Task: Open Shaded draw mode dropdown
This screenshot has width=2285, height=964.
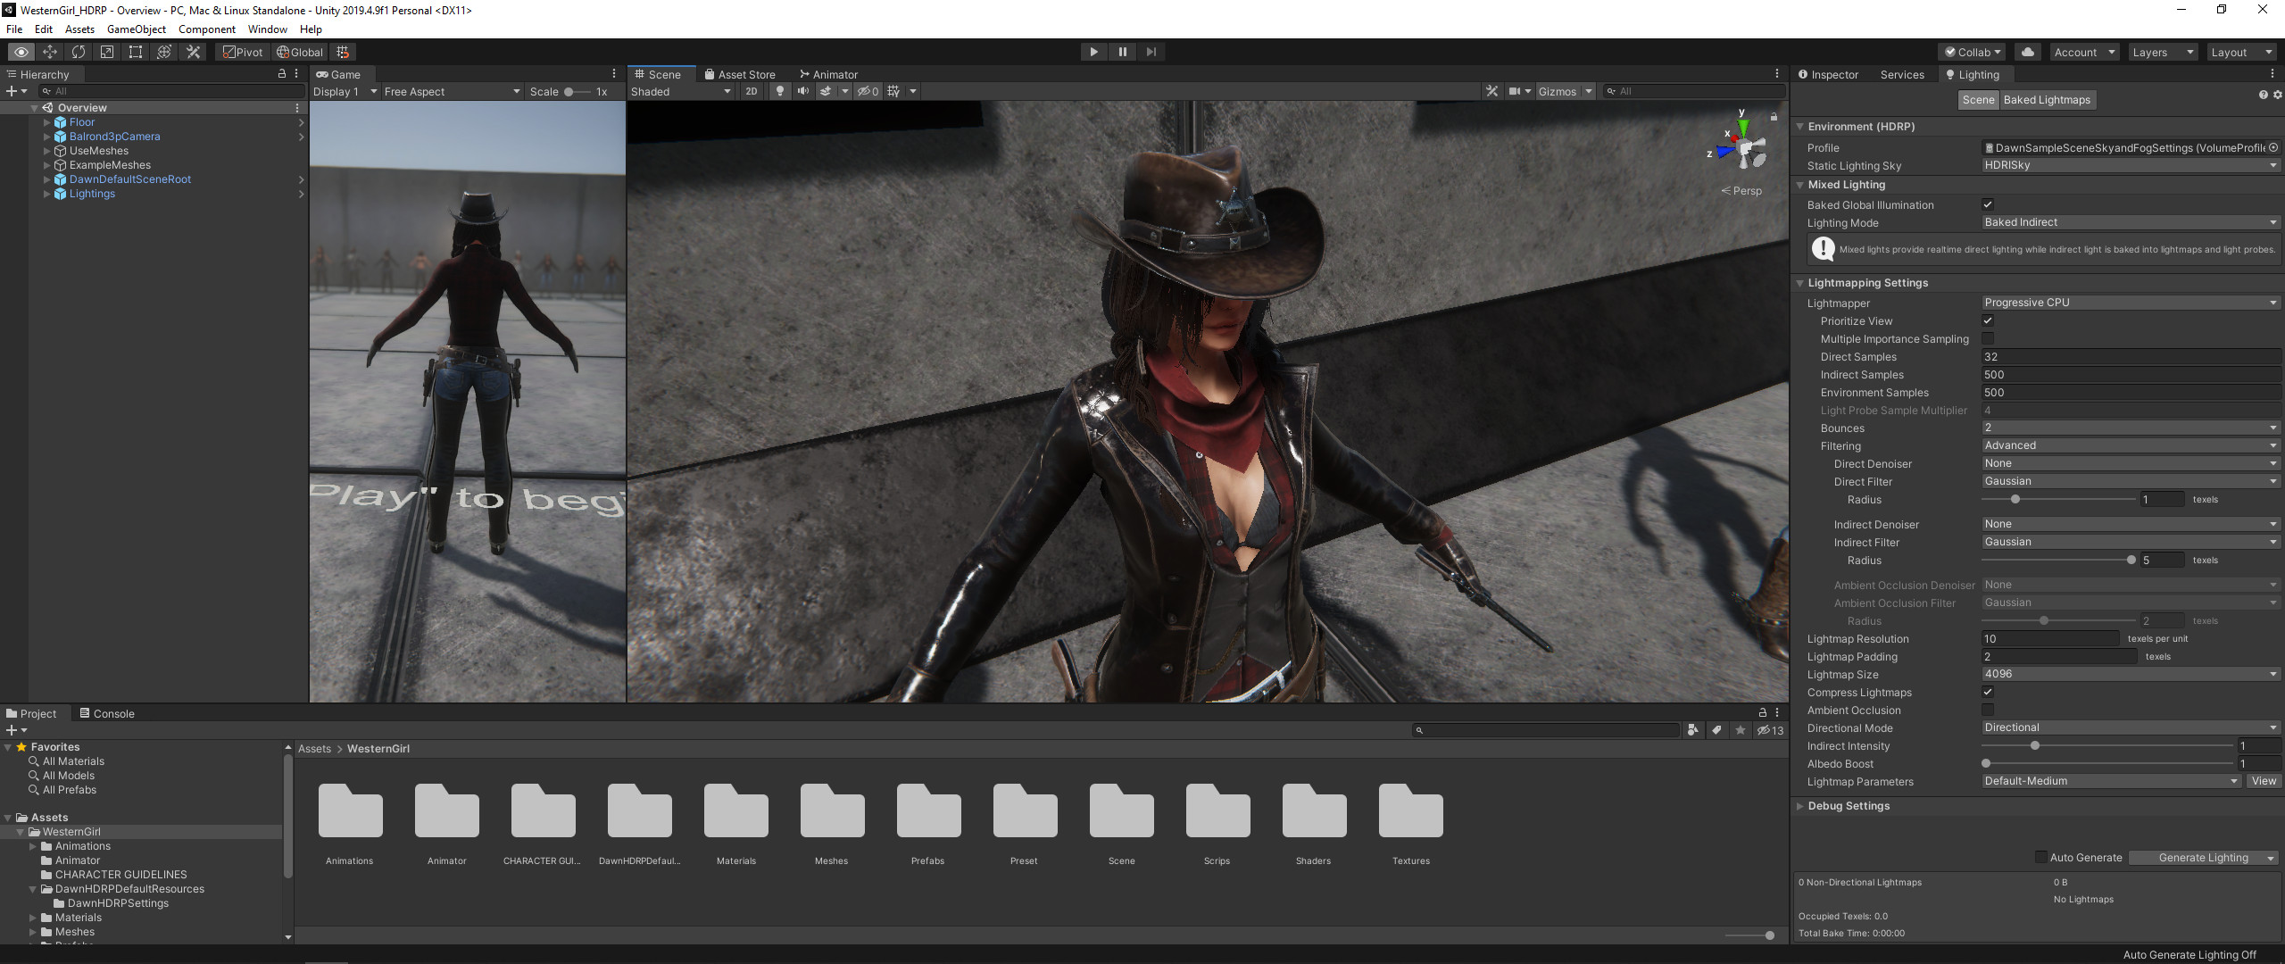Action: pyautogui.click(x=681, y=91)
